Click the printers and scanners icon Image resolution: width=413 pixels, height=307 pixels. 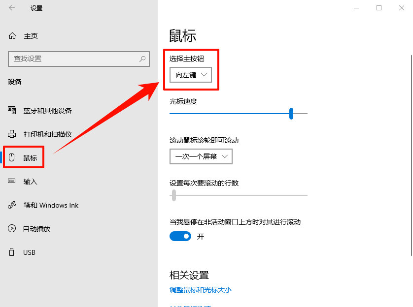[x=11, y=134]
